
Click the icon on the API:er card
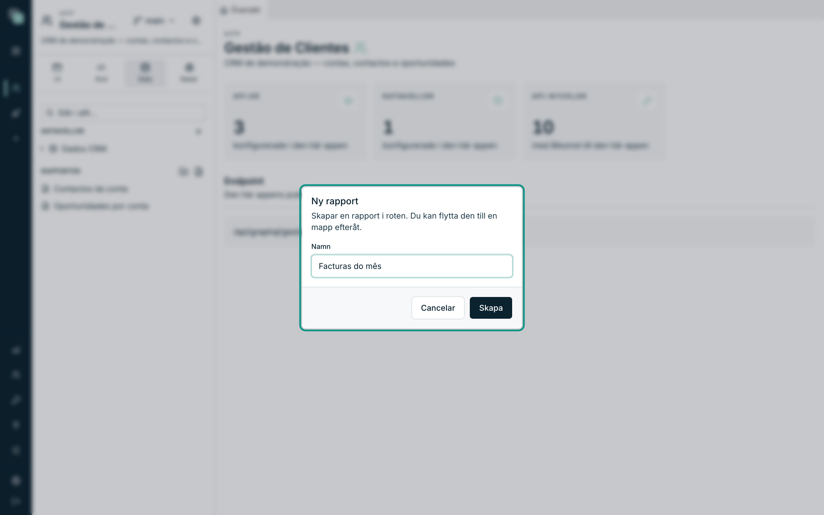pos(348,101)
